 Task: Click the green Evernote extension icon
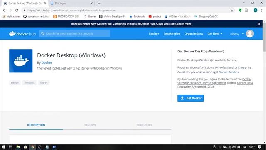[x=240, y=10]
